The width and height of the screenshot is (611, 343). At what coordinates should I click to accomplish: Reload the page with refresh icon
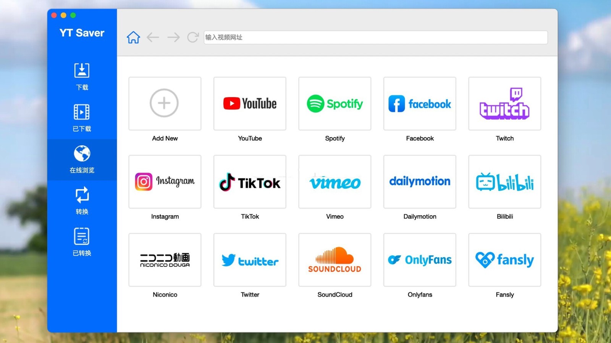[x=193, y=37]
